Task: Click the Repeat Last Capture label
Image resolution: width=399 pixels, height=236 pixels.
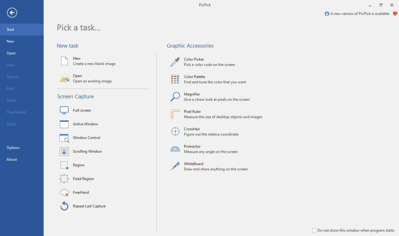Action: [89, 206]
